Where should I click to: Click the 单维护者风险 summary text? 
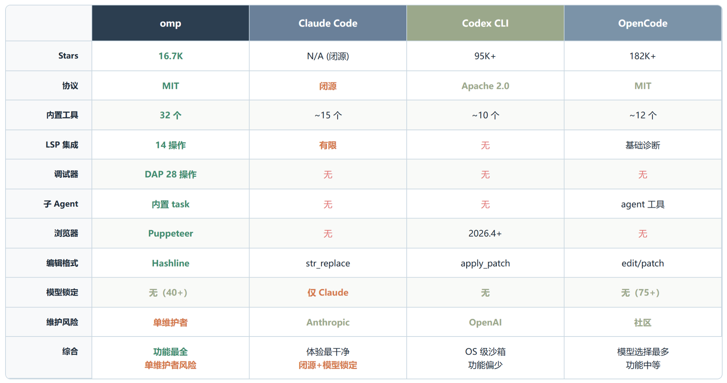tap(170, 365)
